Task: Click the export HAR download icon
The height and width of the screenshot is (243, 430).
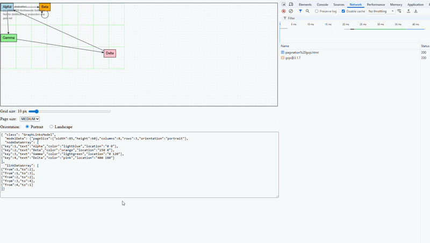Action: 415,11
